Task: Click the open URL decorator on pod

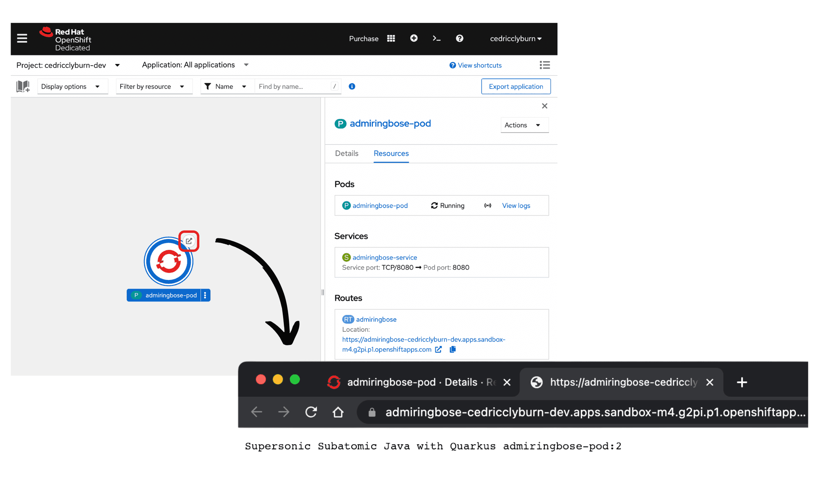Action: click(189, 241)
